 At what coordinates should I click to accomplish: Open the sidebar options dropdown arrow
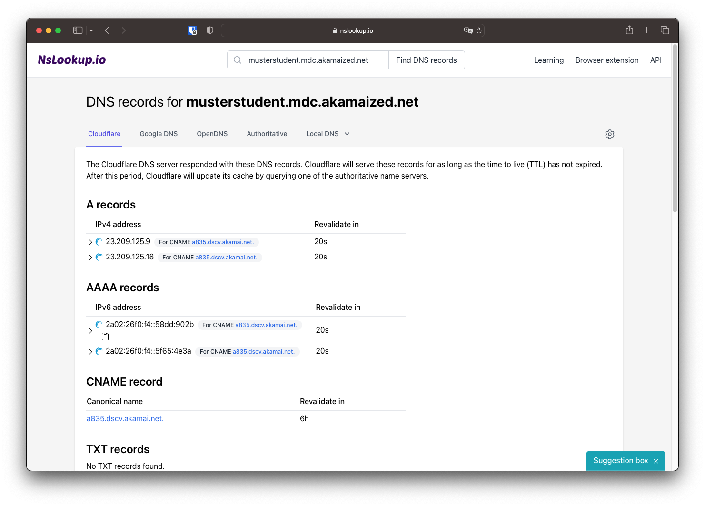(91, 30)
